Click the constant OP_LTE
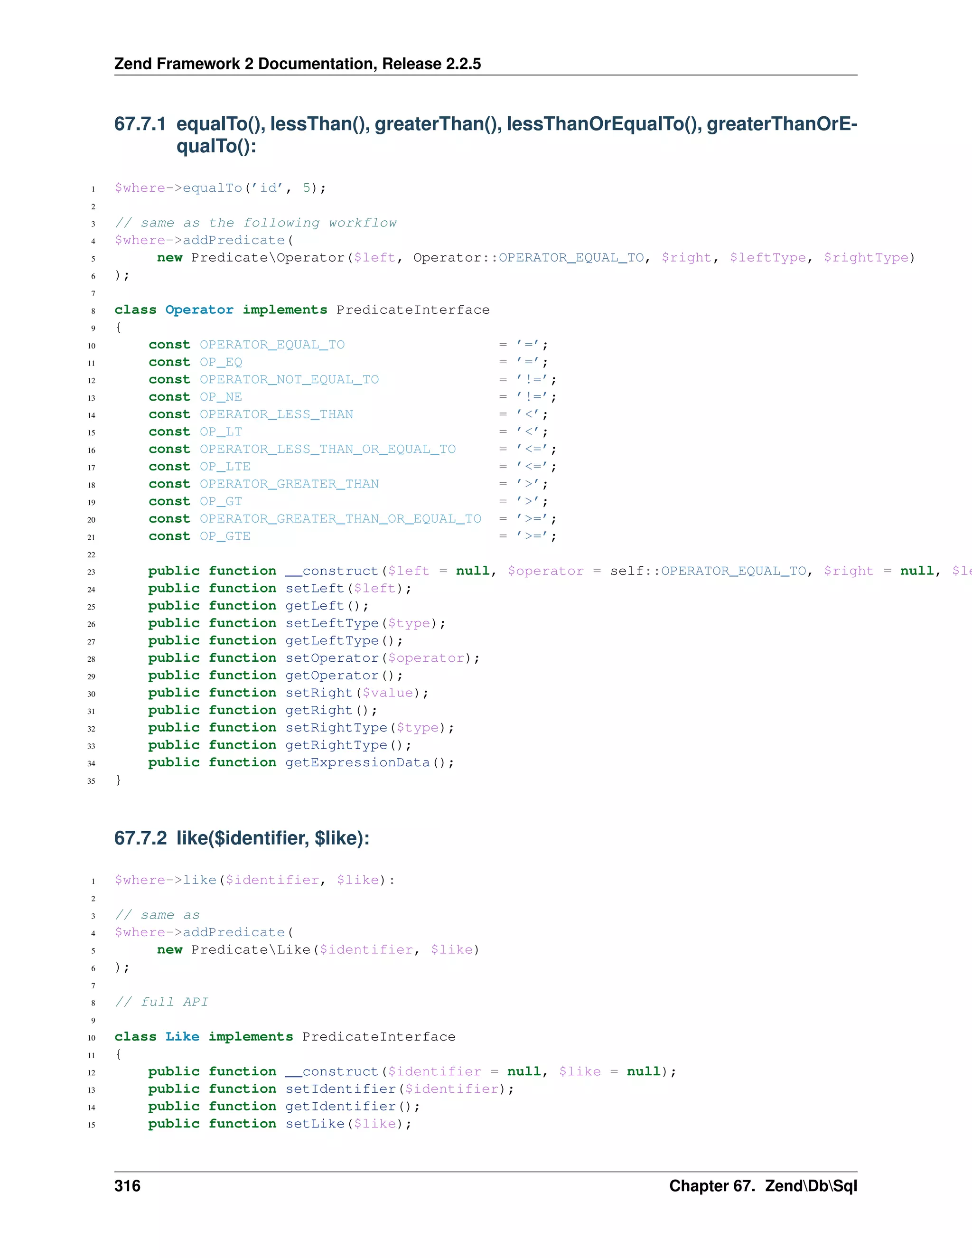 pyautogui.click(x=224, y=467)
